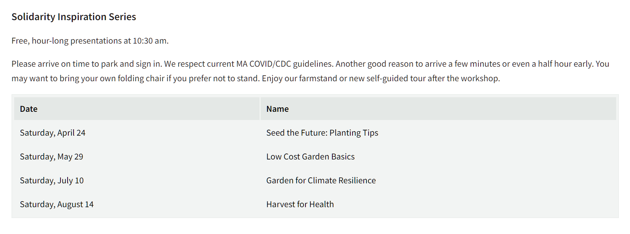Click Garden for Climate Resilience entry
The image size is (630, 234).
(321, 180)
